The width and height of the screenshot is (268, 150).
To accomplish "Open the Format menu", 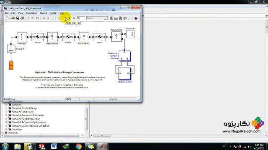I will pyautogui.click(x=44, y=13).
